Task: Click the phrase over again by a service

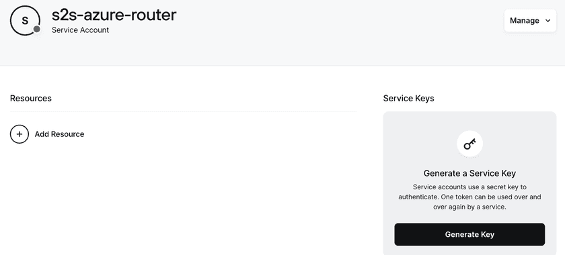Action: (469, 207)
